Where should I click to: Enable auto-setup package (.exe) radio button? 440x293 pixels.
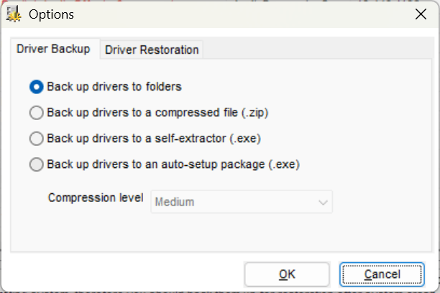pyautogui.click(x=37, y=164)
